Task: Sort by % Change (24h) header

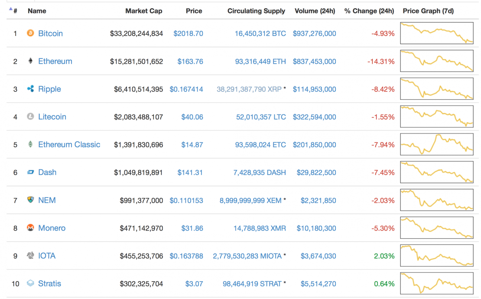Action: 369,11
